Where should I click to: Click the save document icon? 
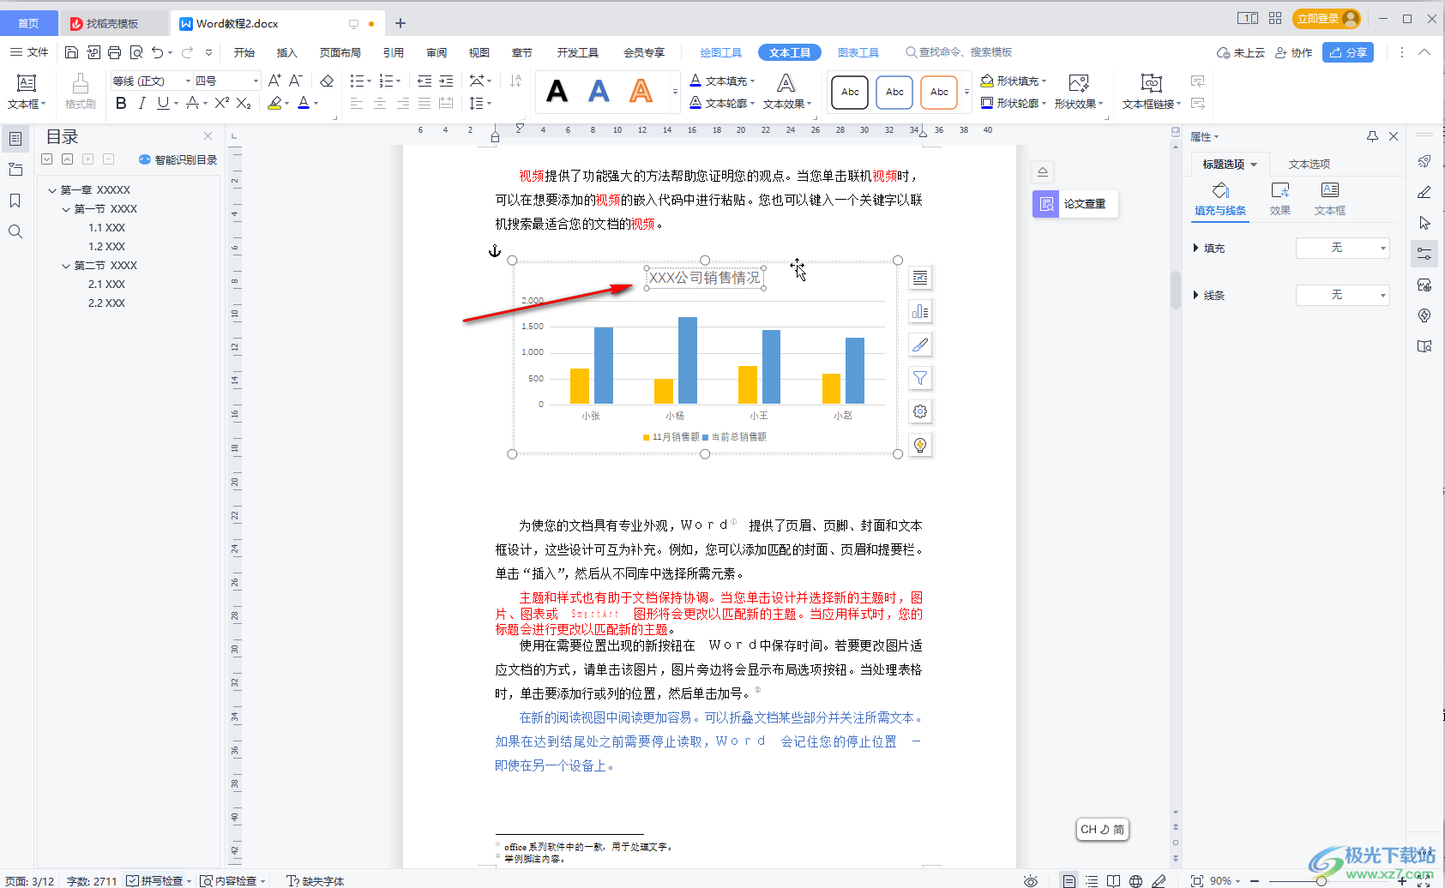(x=72, y=52)
